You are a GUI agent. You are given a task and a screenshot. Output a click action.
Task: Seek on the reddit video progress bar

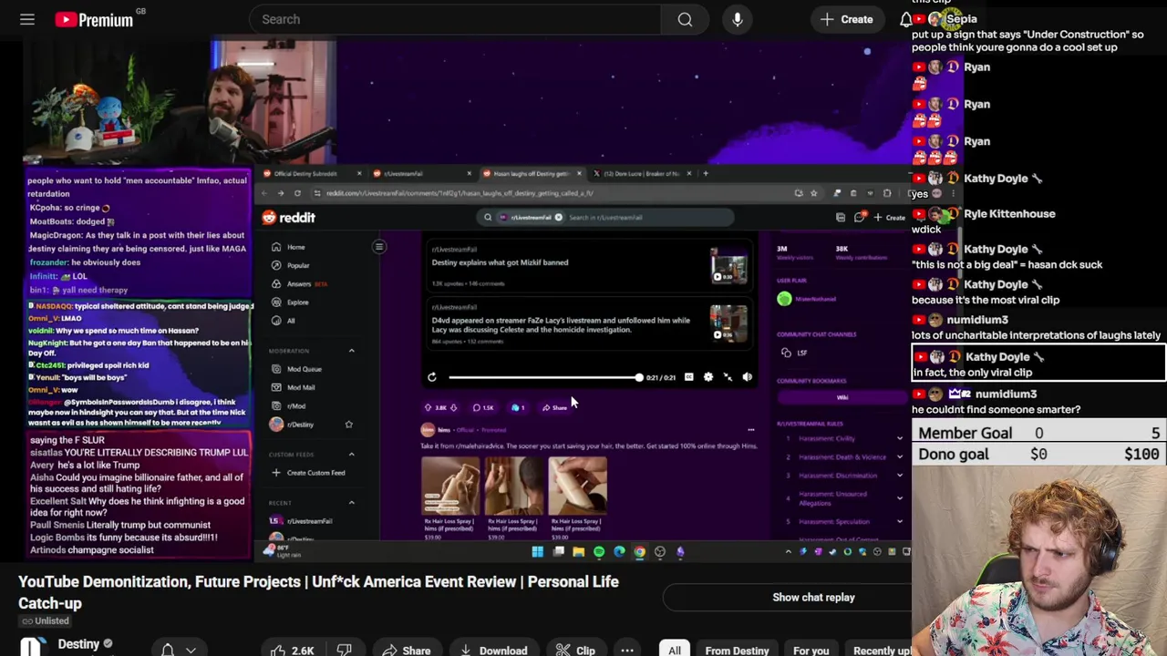tap(544, 377)
